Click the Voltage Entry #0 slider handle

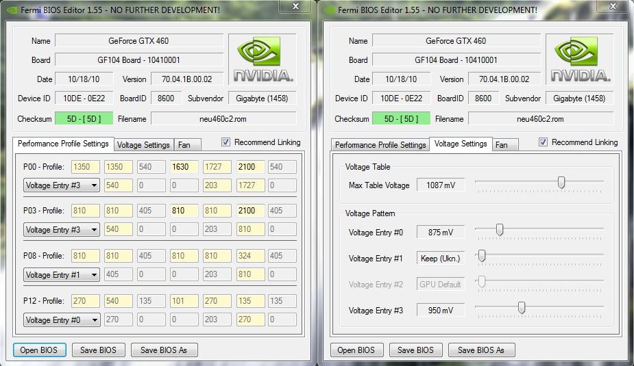click(x=500, y=230)
